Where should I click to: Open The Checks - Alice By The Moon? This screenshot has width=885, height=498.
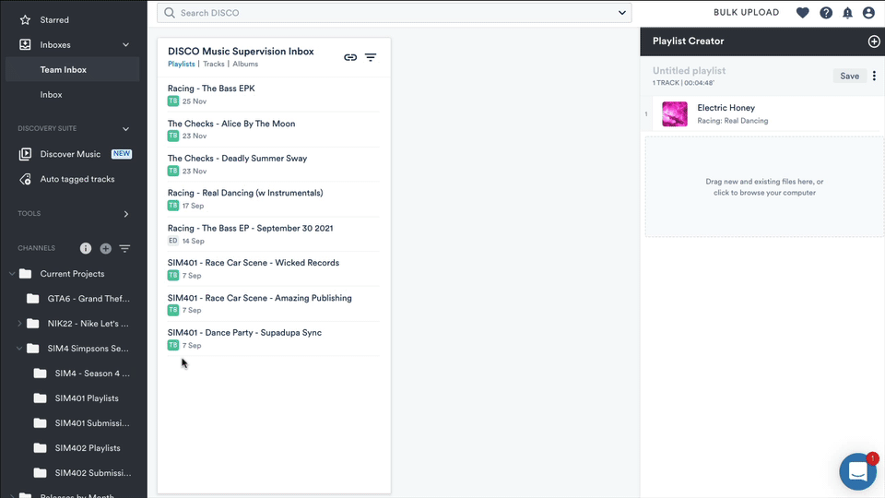click(231, 124)
